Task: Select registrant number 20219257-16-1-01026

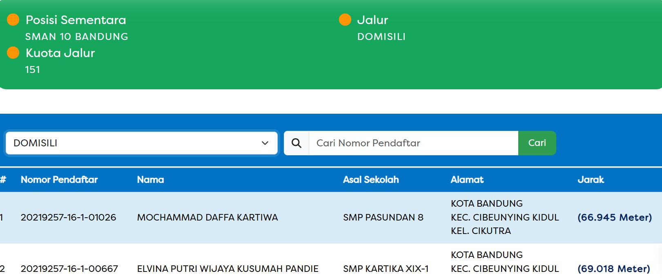Action: pos(68,218)
